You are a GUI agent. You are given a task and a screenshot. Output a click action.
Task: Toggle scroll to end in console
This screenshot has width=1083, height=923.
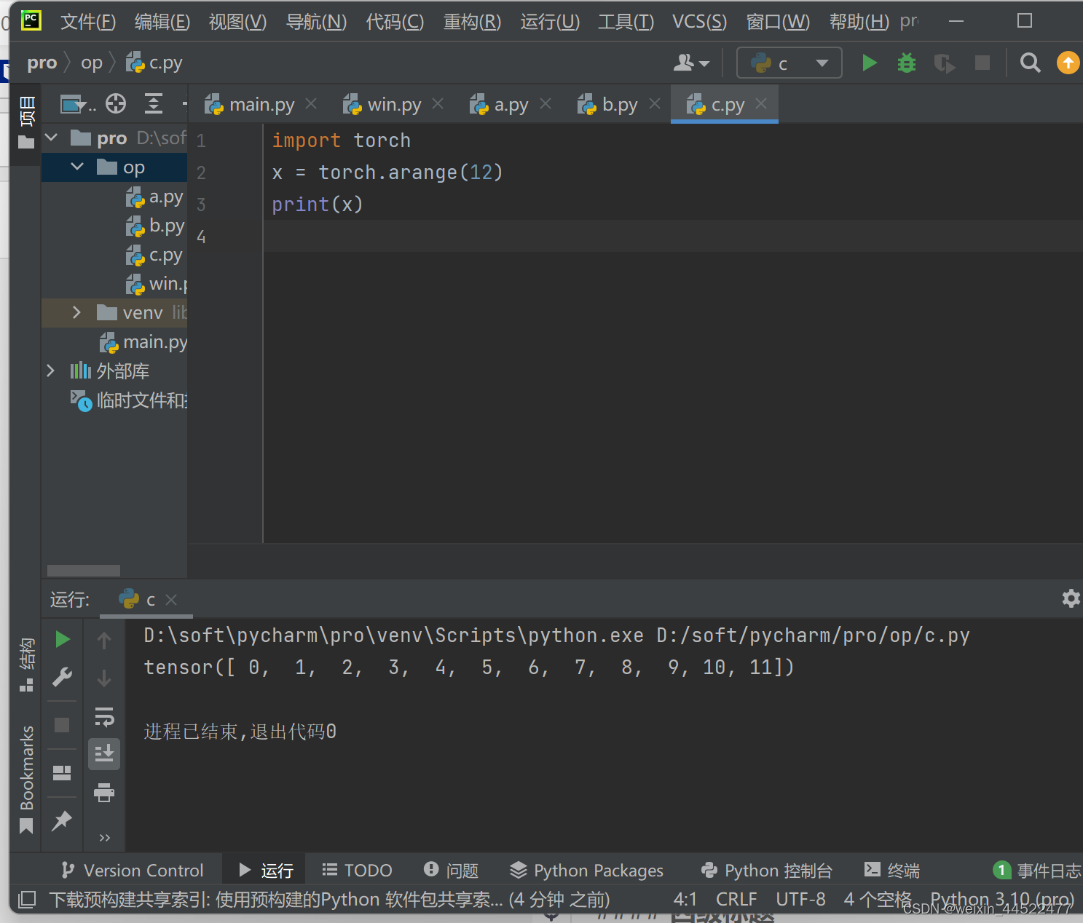point(104,753)
